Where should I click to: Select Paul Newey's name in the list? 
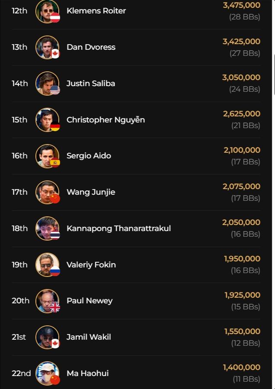pos(89,301)
